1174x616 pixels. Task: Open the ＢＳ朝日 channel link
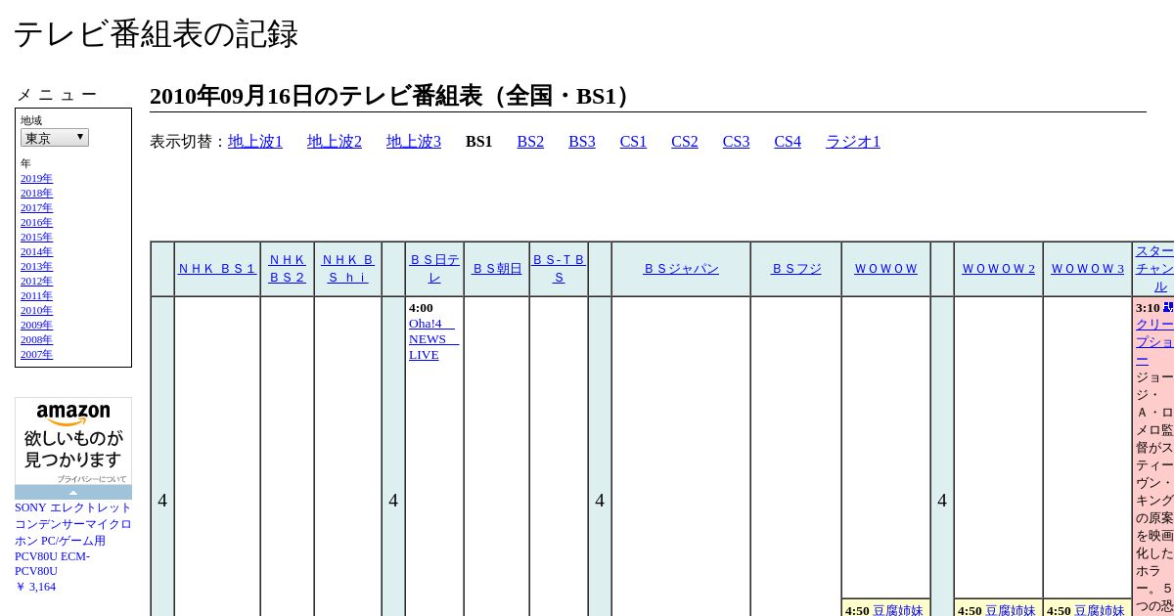click(x=497, y=269)
